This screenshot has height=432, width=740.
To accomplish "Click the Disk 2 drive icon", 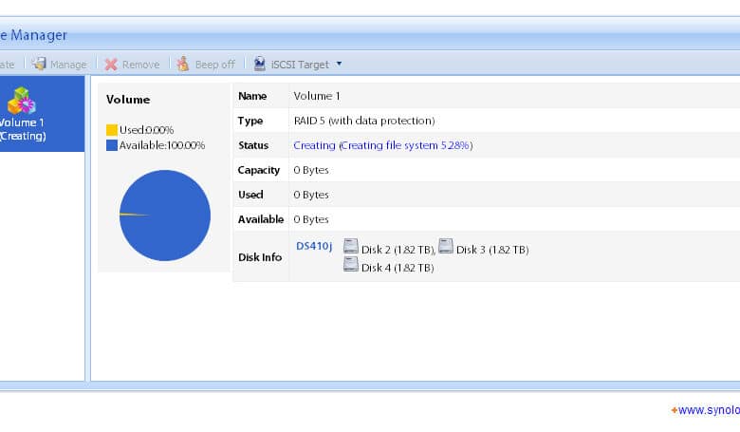I will (x=351, y=246).
